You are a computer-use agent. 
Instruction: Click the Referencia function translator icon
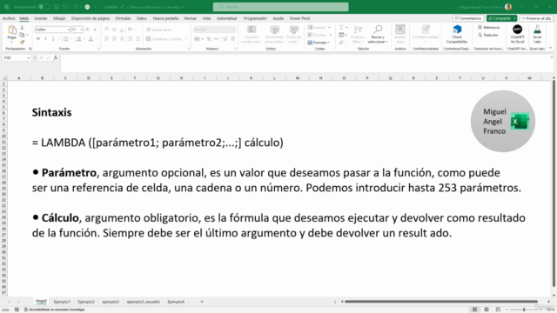(489, 27)
